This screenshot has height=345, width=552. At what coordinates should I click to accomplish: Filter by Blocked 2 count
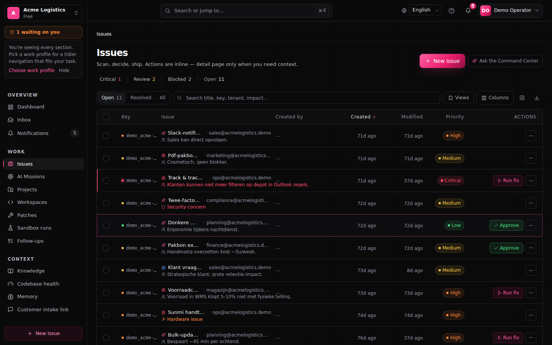pyautogui.click(x=179, y=79)
